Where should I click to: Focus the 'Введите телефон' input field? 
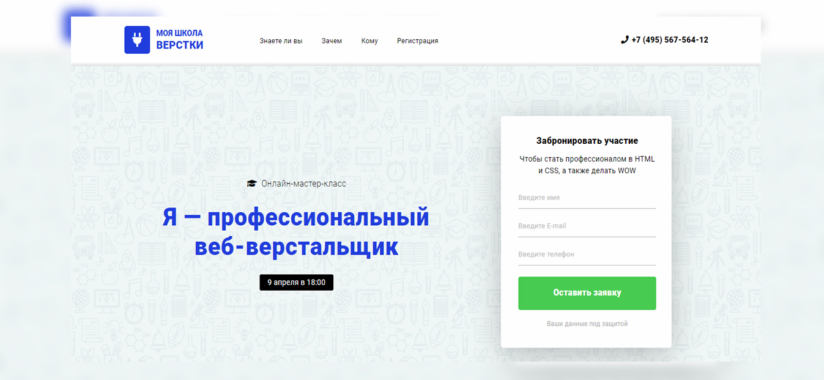(x=587, y=255)
